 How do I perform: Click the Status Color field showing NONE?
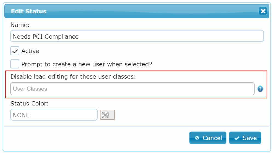coord(54,115)
